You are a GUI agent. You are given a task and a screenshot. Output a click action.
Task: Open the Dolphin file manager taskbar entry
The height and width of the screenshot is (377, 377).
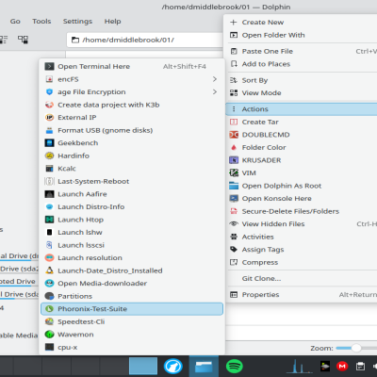[204, 367]
